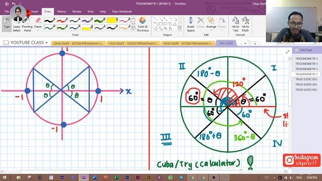The height and width of the screenshot is (181, 322).
Task: Select the orange pen
Action: coord(124,27)
